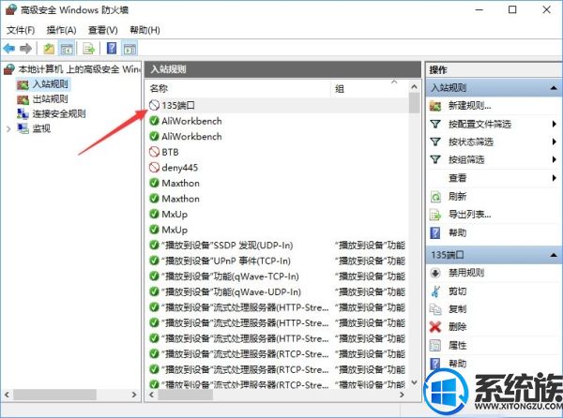The height and width of the screenshot is (418, 563).
Task: Select 入站规则 in the left tree
Action: click(x=50, y=84)
